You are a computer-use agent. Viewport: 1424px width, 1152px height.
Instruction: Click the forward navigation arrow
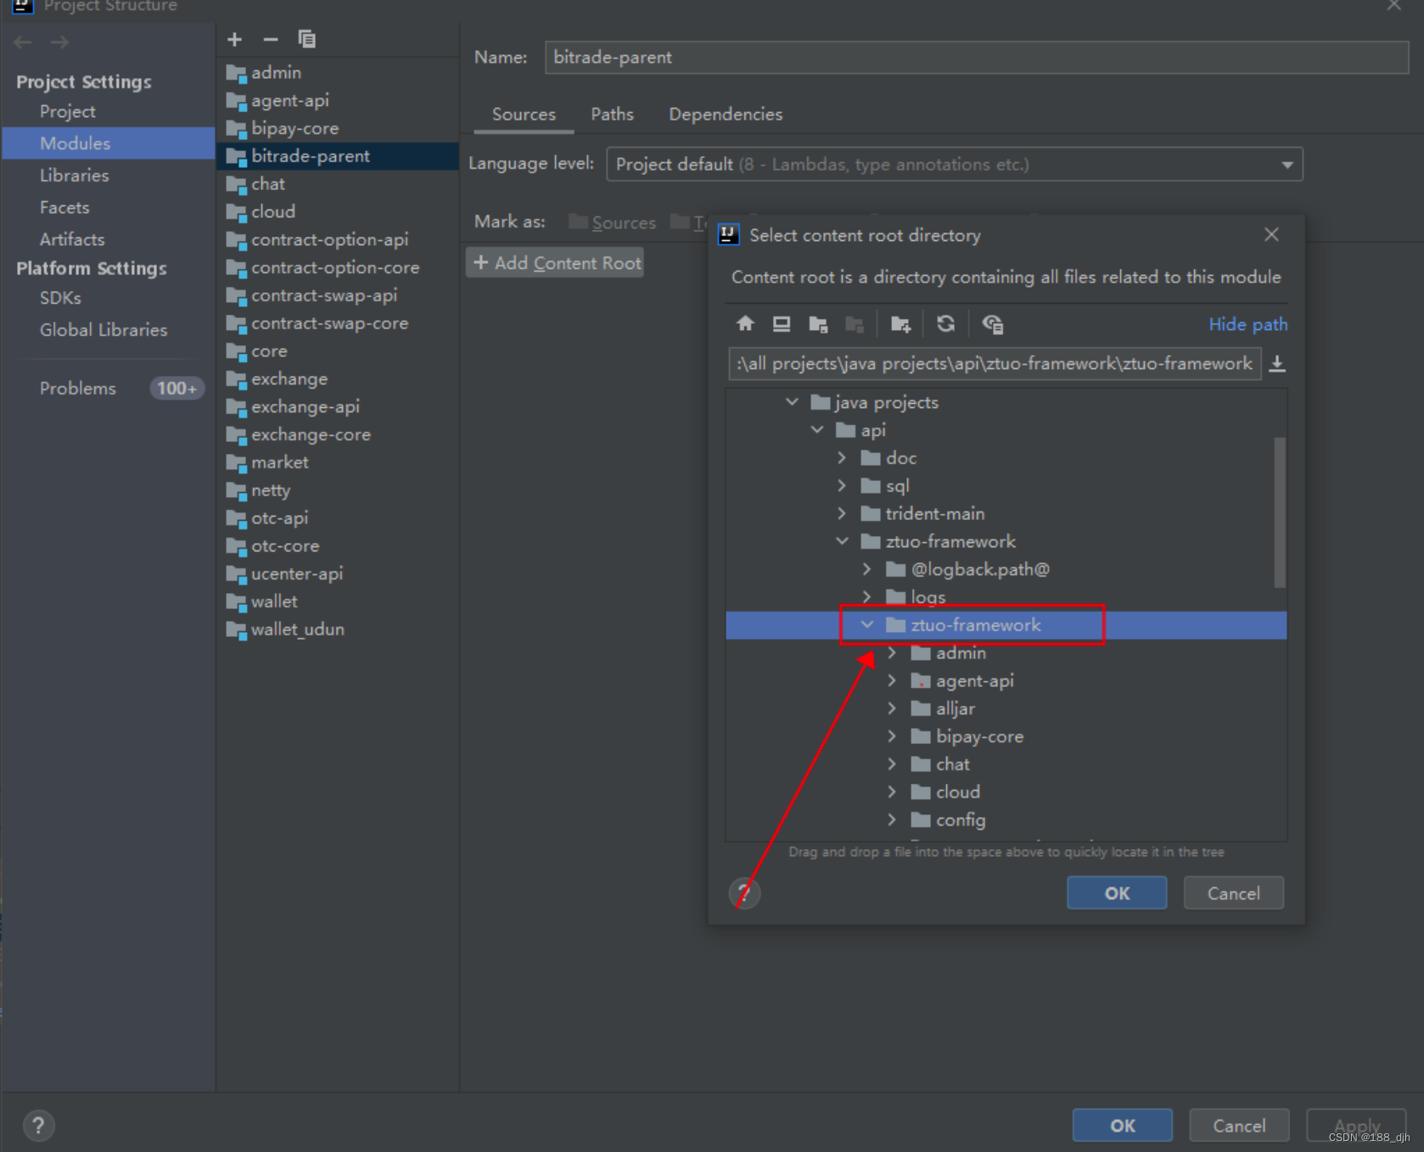pyautogui.click(x=59, y=42)
